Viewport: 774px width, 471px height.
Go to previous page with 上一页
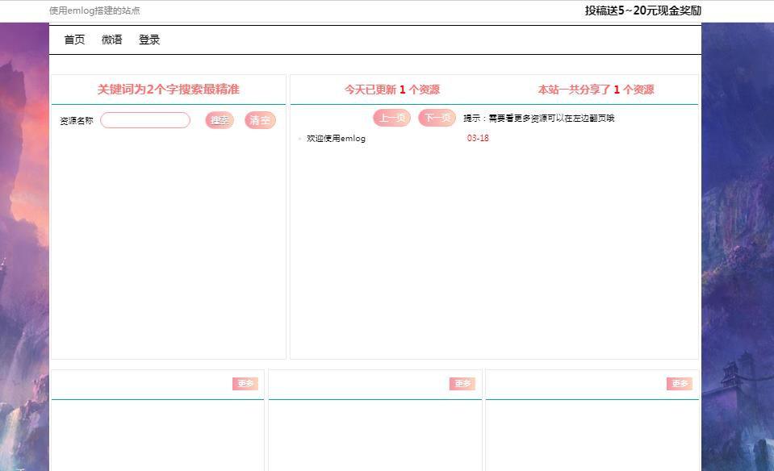point(392,118)
